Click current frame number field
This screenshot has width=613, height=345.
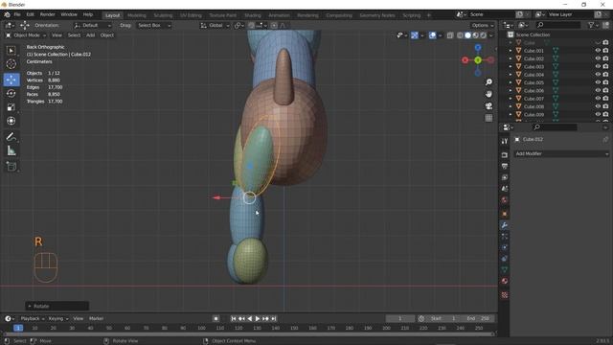(400, 318)
